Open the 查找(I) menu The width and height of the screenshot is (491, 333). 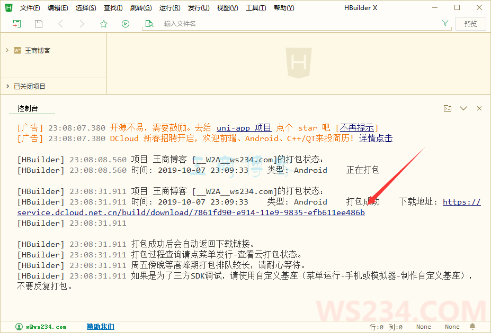[x=113, y=8]
